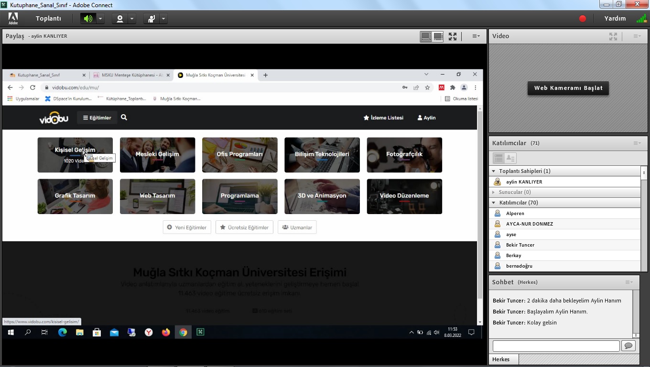
Task: Click the share page icon in address bar
Action: pos(416,87)
